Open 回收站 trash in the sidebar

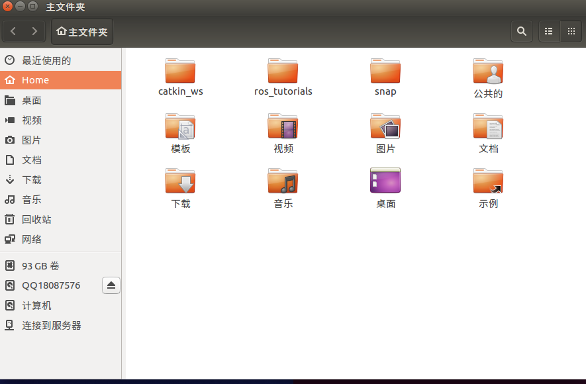coord(60,219)
